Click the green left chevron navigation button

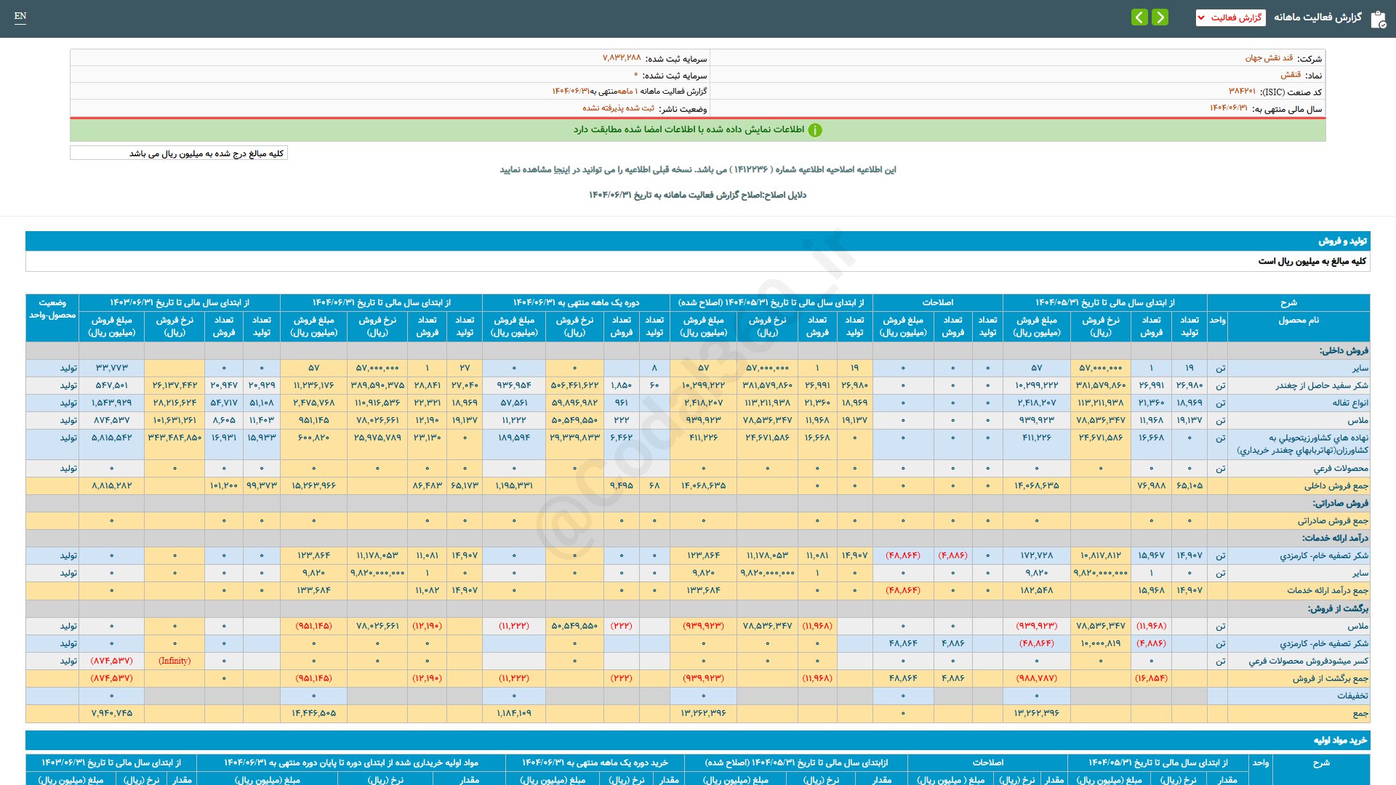[x=1139, y=17]
